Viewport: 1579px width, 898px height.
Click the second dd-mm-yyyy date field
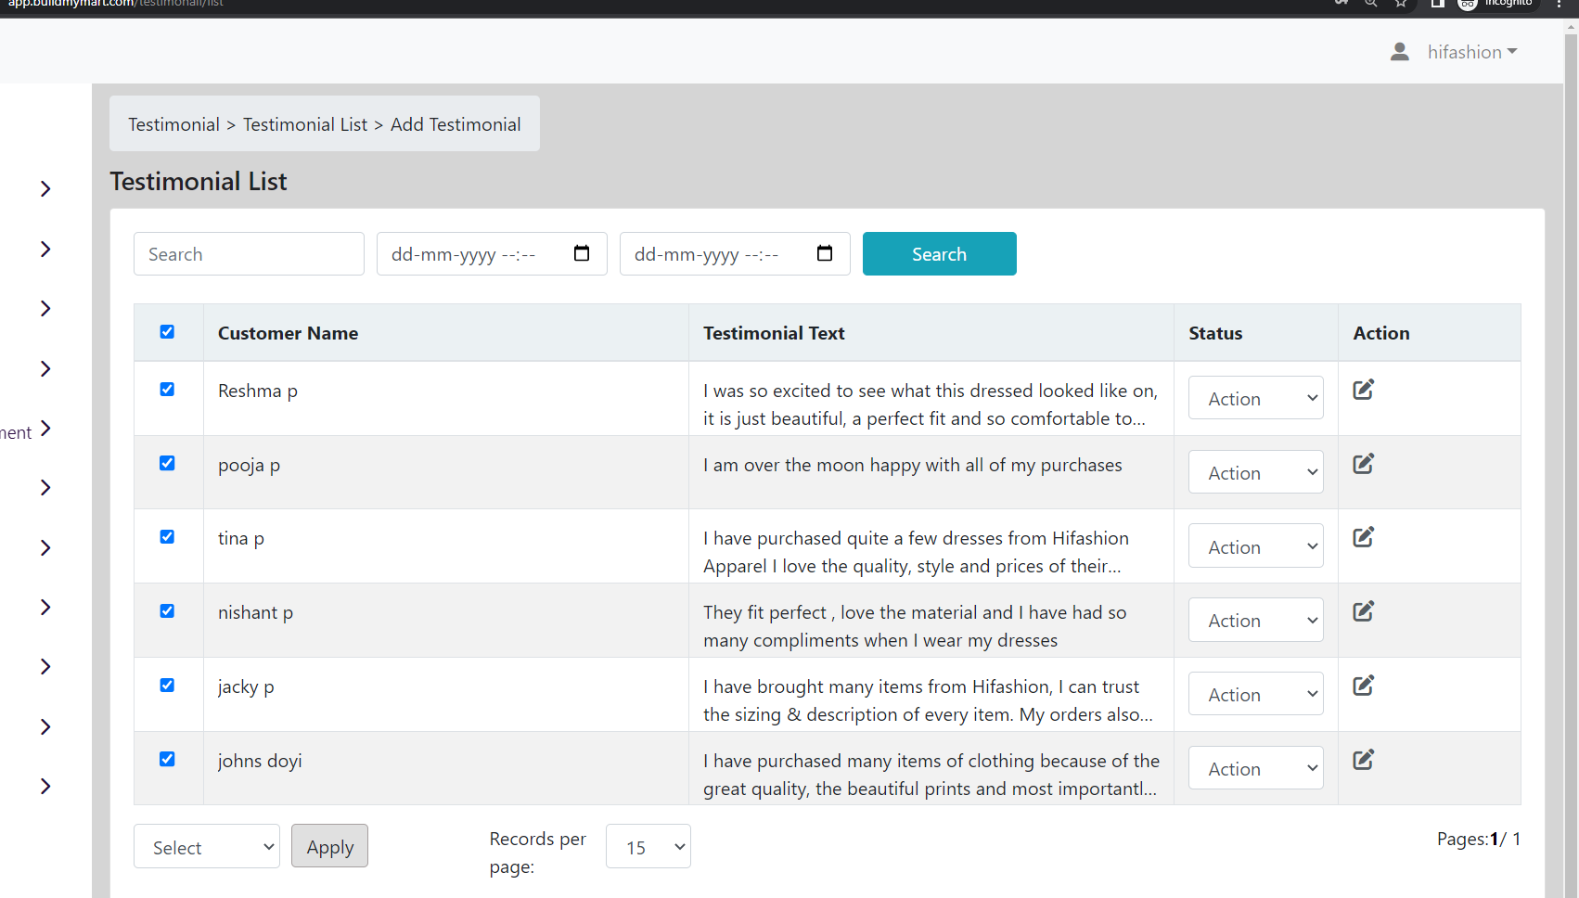[x=735, y=253]
